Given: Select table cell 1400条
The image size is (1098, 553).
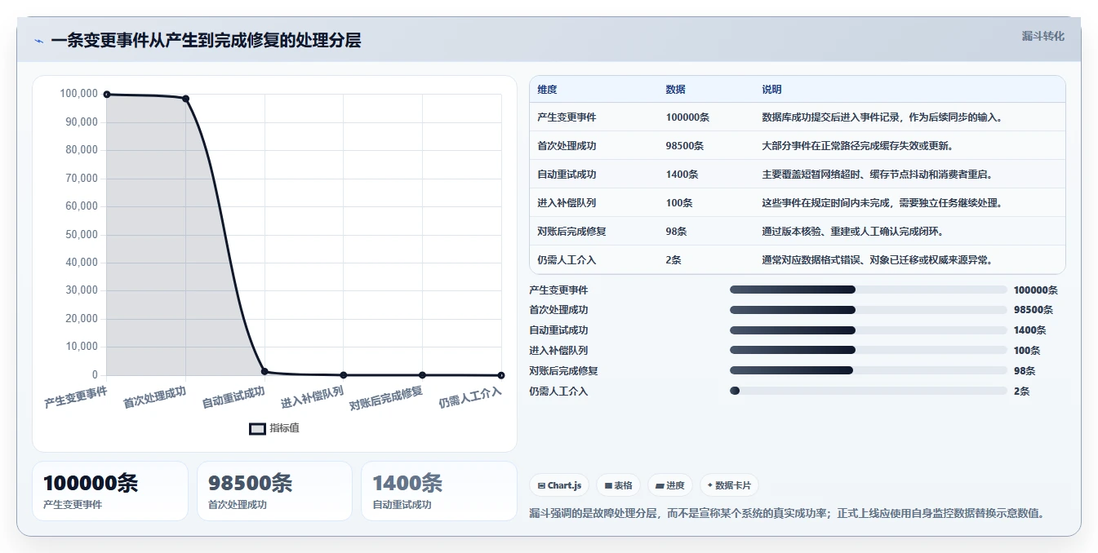Looking at the screenshot, I should 682,175.
